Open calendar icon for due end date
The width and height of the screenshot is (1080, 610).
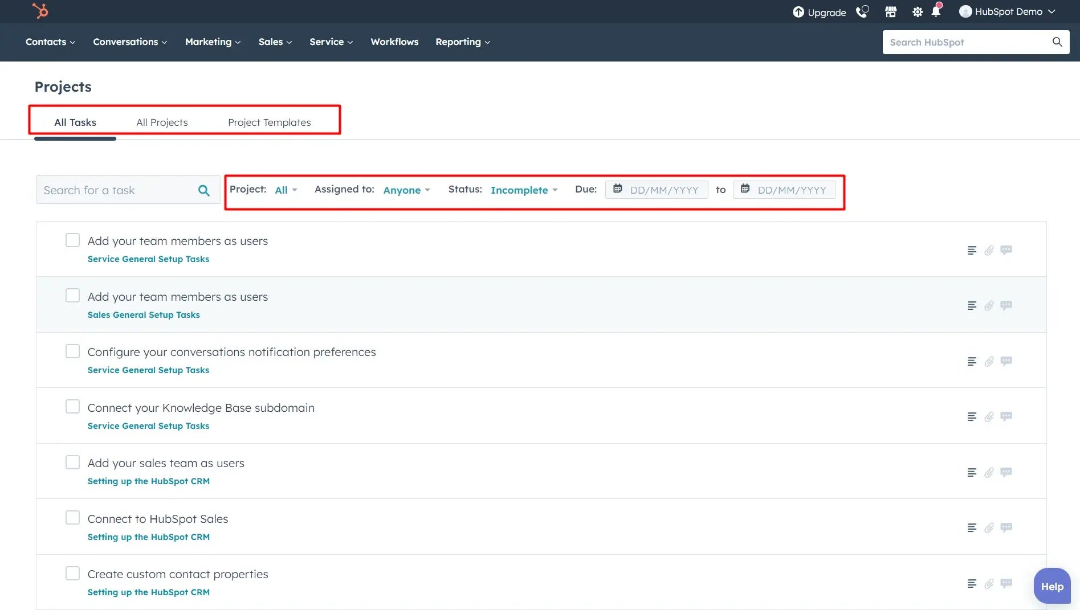(745, 189)
